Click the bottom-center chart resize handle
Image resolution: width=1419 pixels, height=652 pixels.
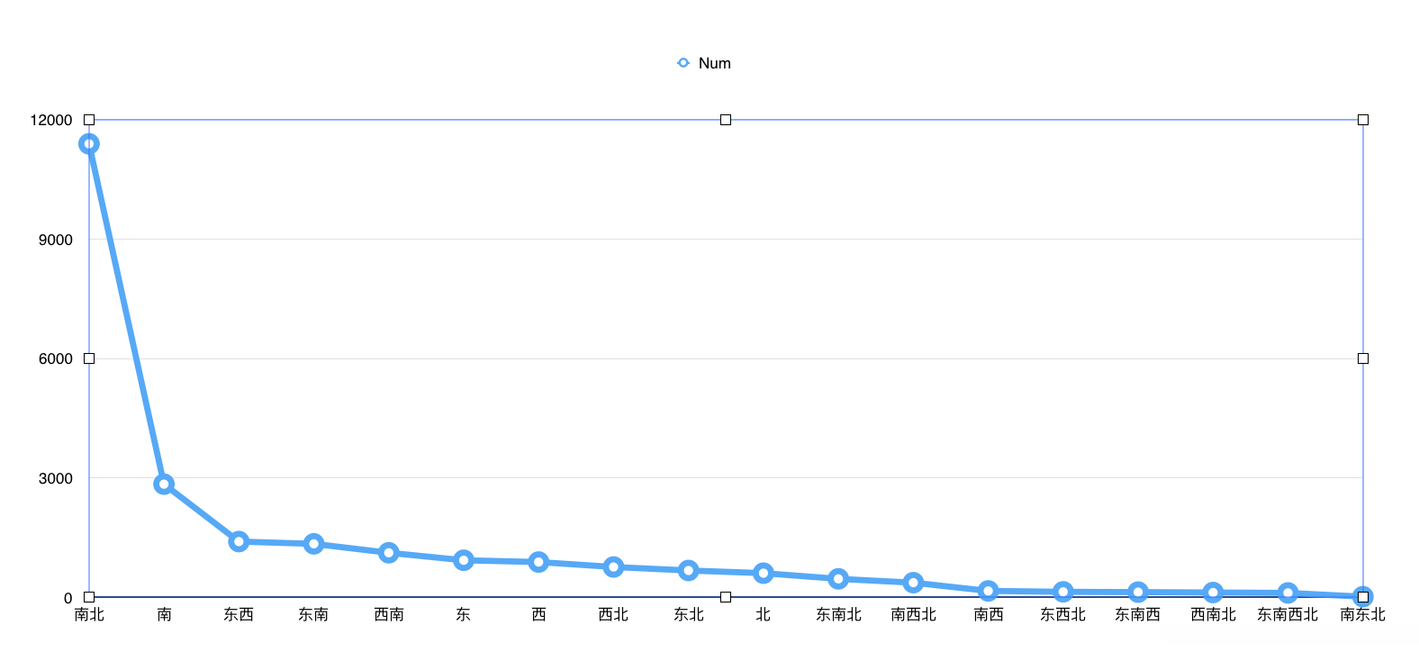point(726,597)
